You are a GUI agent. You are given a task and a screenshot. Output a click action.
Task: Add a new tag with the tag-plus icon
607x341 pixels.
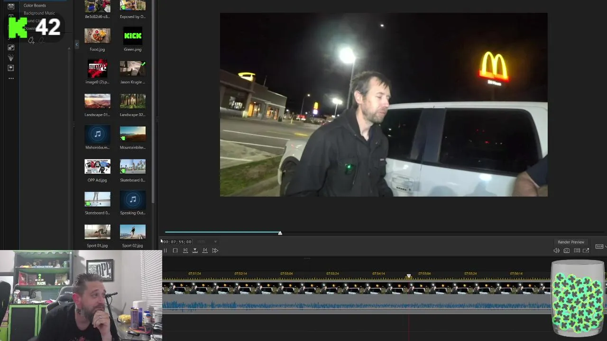click(31, 41)
